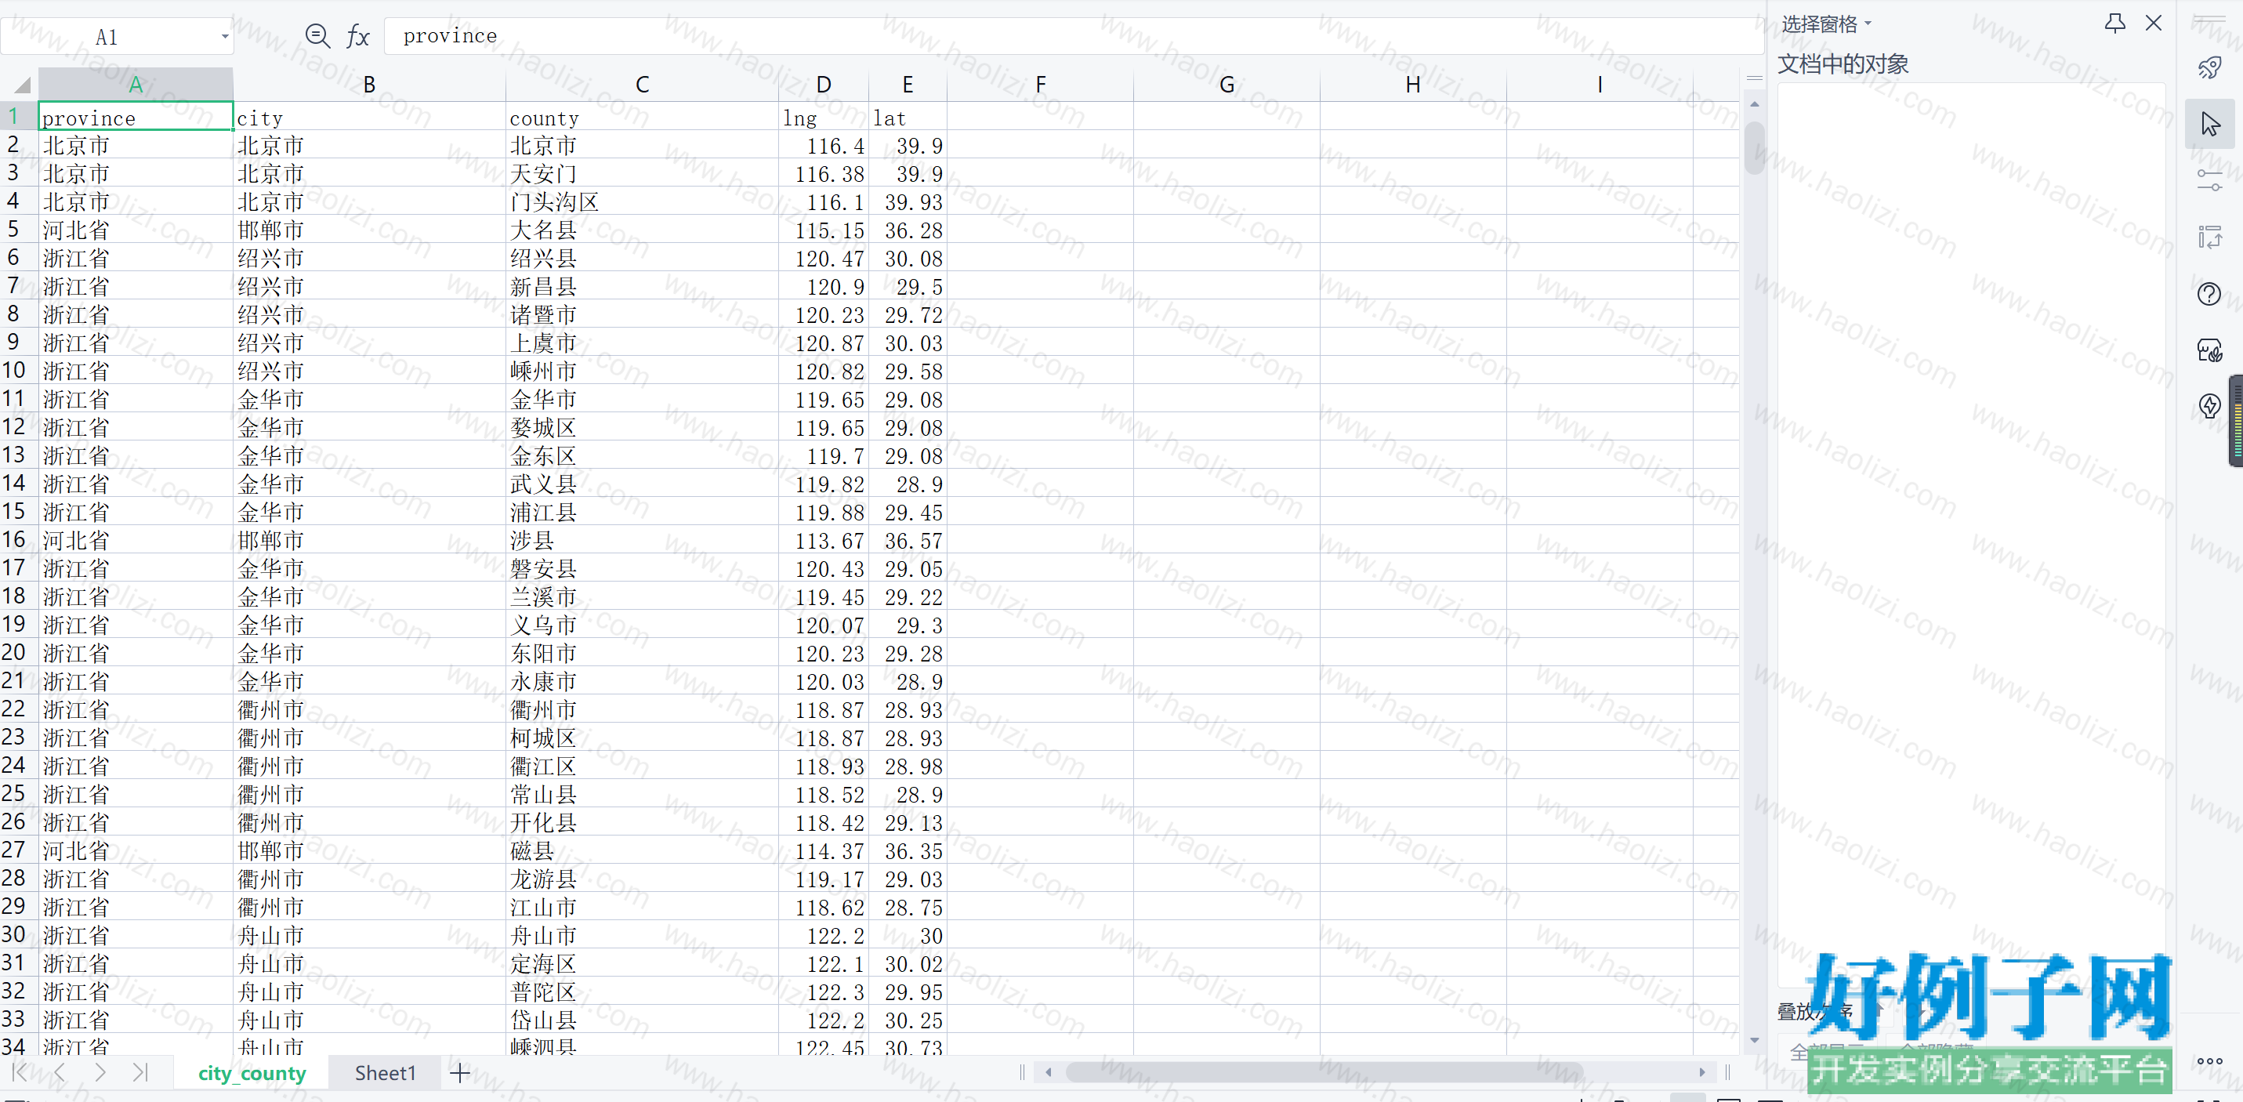The image size is (2243, 1102).
Task: Click the vertical scrollbar up arrow
Action: (x=1755, y=104)
